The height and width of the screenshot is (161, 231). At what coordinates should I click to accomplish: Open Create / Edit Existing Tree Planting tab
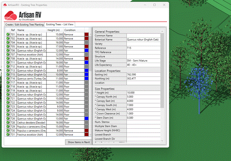[x=24, y=25]
